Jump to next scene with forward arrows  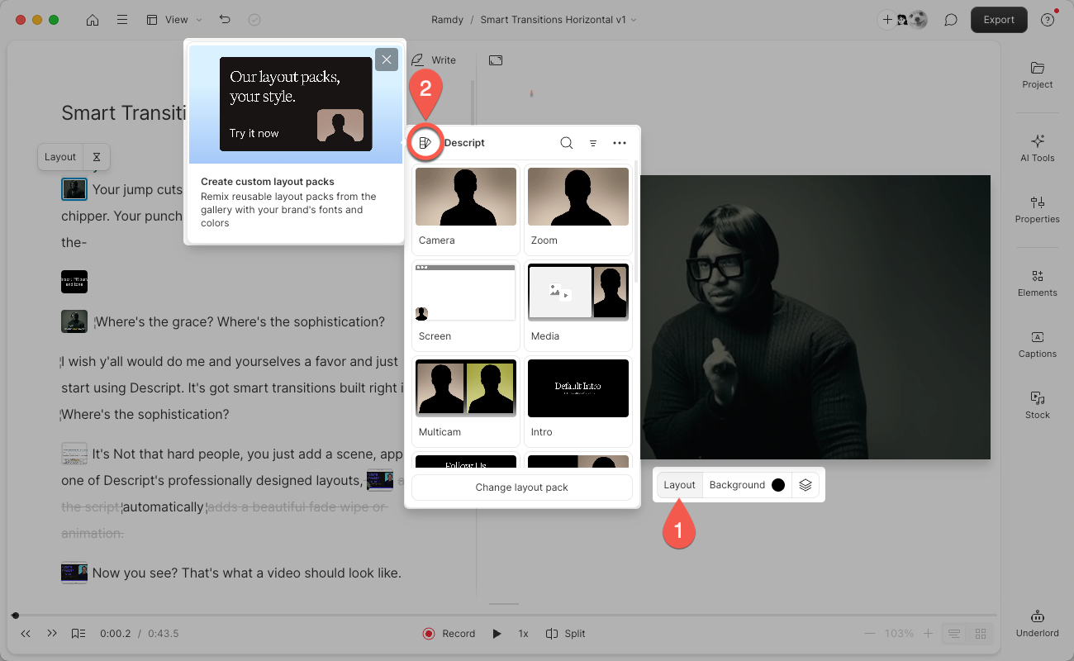point(52,634)
